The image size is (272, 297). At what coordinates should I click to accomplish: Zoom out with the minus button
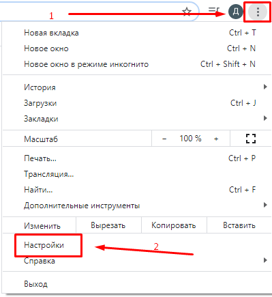[164, 139]
